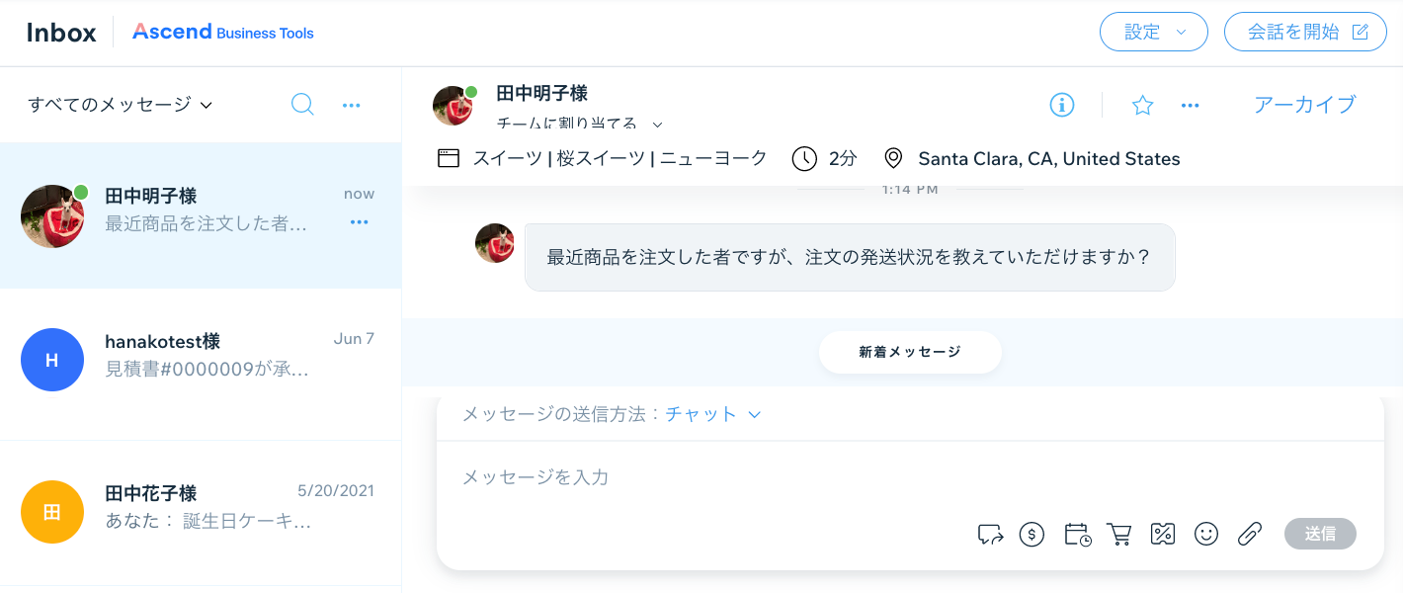Start a new conversation with 会話を開始
The height and width of the screenshot is (593, 1403).
tap(1305, 32)
